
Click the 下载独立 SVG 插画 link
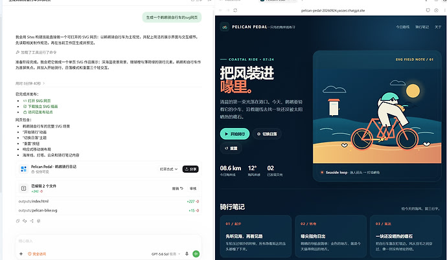pyautogui.click(x=40, y=106)
